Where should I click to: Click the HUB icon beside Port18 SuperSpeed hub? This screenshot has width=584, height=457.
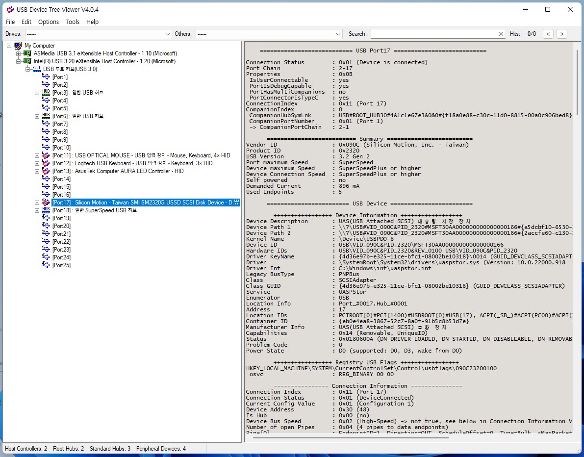point(46,210)
